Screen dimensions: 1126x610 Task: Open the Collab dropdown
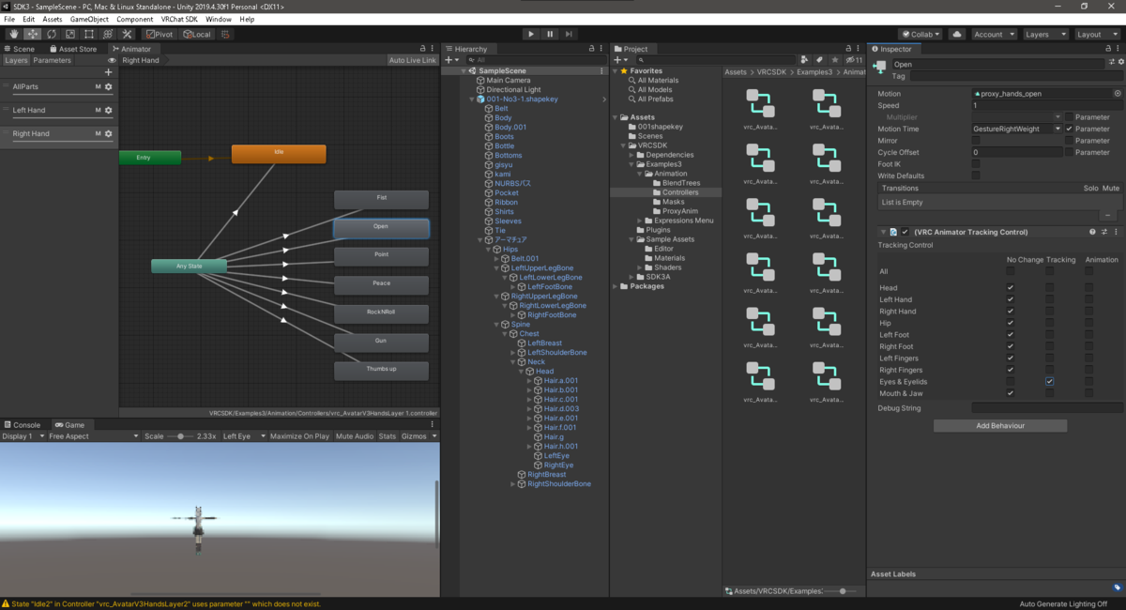pyautogui.click(x=921, y=34)
